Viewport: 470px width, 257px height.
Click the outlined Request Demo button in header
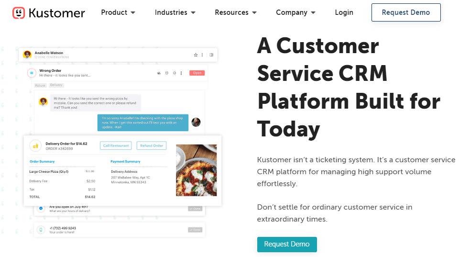[406, 12]
